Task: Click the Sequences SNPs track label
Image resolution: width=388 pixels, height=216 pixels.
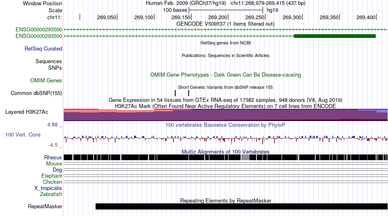Action: tap(49, 64)
